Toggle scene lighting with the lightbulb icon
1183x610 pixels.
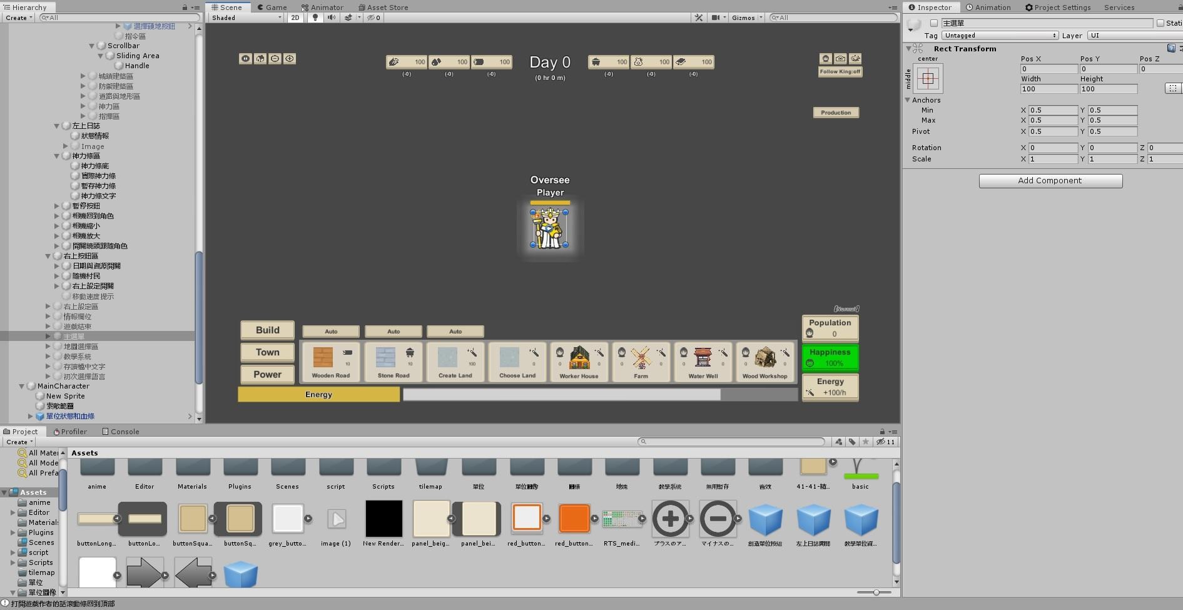pos(315,18)
